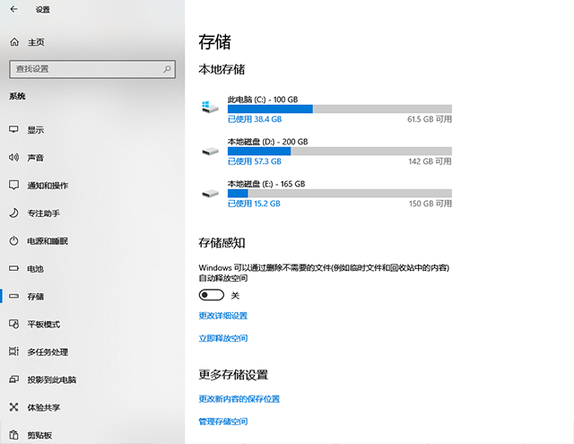Open the 管理存储空间 link
Viewport: 574px width, 444px height.
tap(223, 422)
